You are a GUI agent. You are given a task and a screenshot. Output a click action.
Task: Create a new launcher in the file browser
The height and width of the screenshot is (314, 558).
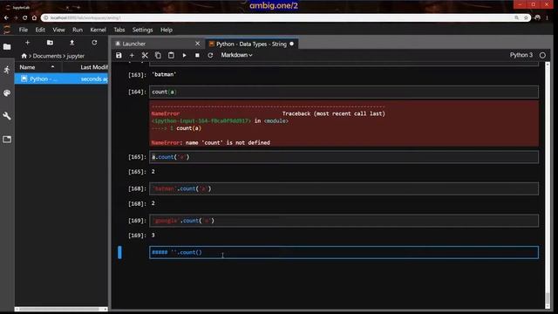pyautogui.click(x=27, y=43)
